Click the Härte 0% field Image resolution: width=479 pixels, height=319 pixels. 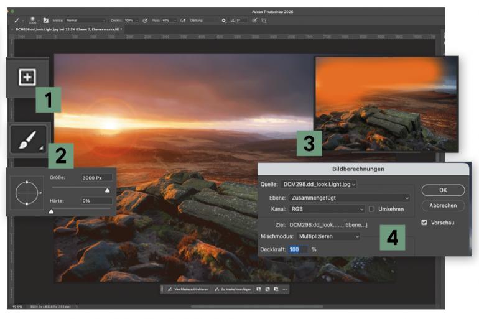click(96, 201)
